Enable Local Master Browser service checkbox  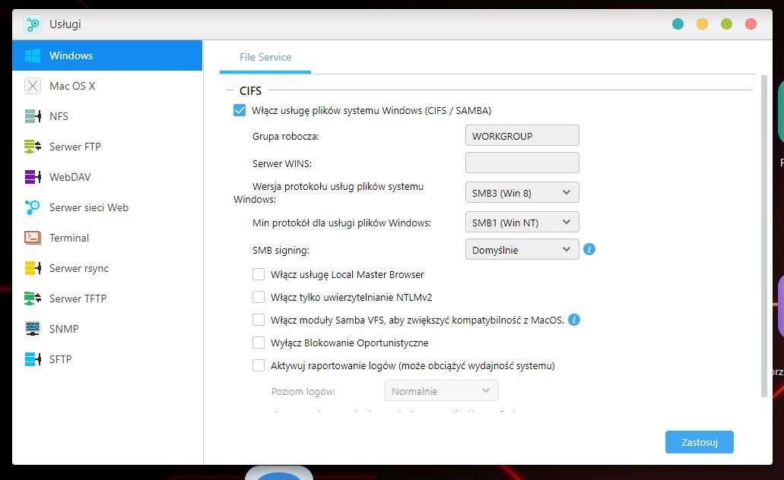pyautogui.click(x=259, y=274)
